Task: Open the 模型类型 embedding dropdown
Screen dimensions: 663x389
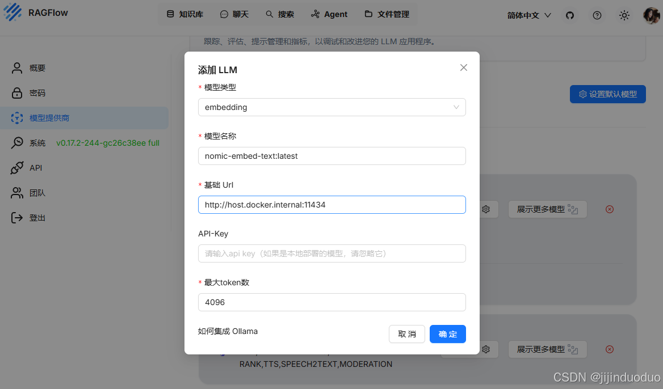Action: (332, 107)
